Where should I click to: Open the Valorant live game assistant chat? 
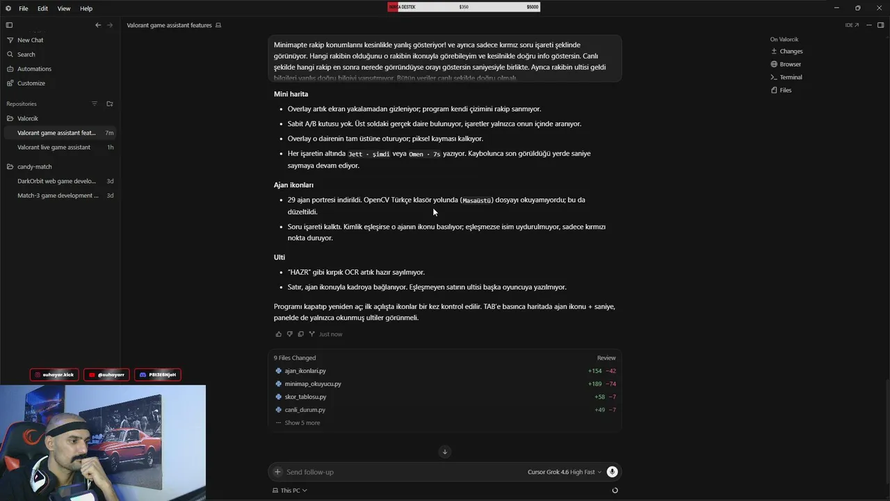click(x=60, y=148)
